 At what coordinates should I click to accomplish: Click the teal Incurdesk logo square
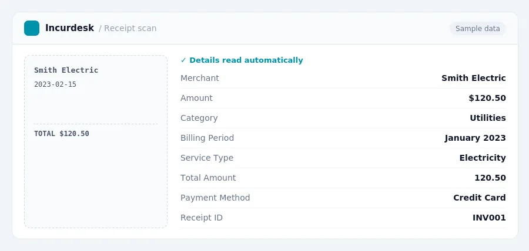[32, 28]
